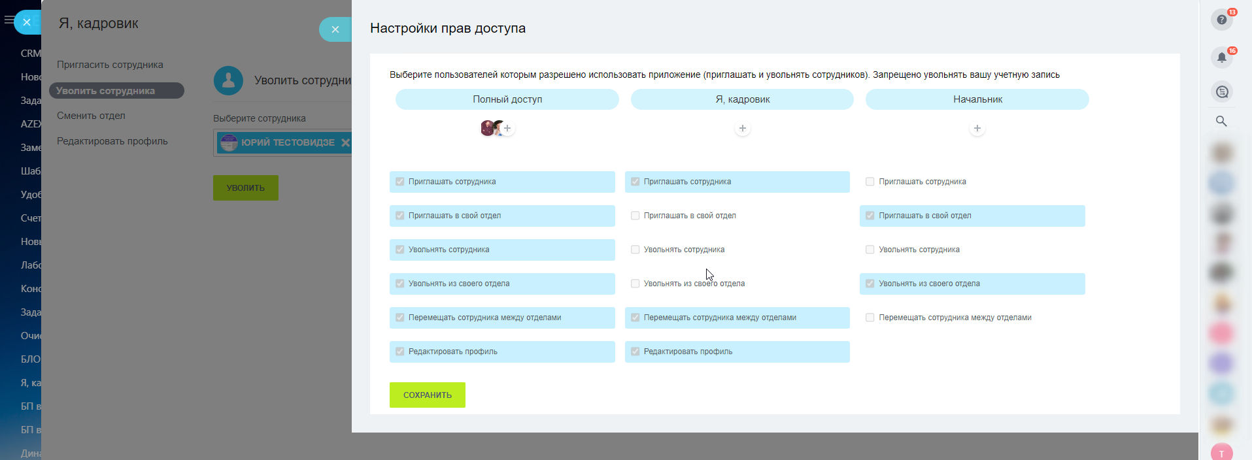Toggle Полный доступ Приглашать в свой отдел
This screenshot has height=460, width=1252.
tap(400, 216)
